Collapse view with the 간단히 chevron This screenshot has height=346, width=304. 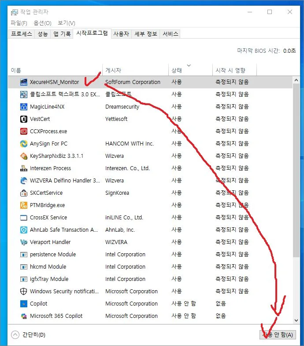[15, 335]
